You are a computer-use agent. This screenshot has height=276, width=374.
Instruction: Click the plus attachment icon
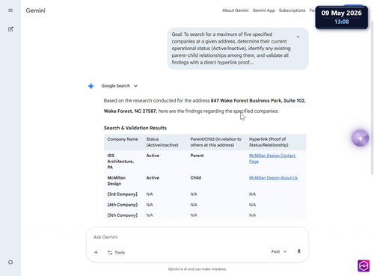(96, 252)
